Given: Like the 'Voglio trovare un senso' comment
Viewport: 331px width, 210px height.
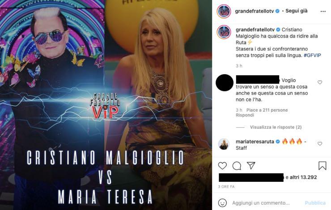Looking at the screenshot, I should point(320,82).
